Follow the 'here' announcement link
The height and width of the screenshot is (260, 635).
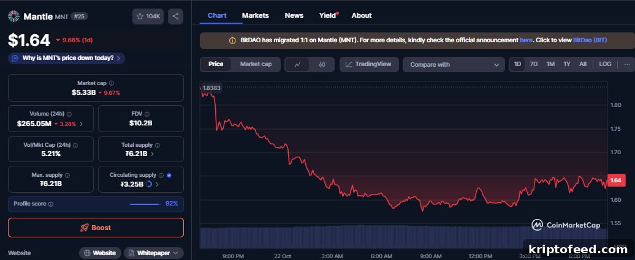click(x=526, y=40)
